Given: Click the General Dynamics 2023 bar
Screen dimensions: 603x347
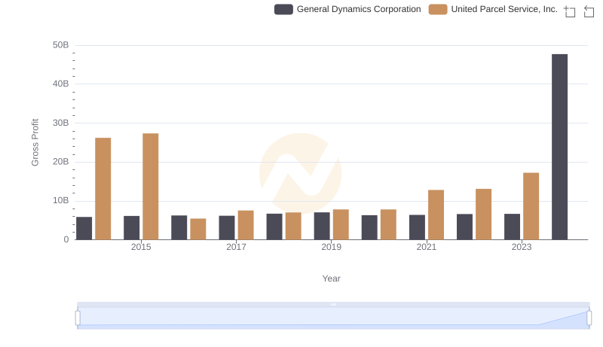Looking at the screenshot, I should point(513,227).
